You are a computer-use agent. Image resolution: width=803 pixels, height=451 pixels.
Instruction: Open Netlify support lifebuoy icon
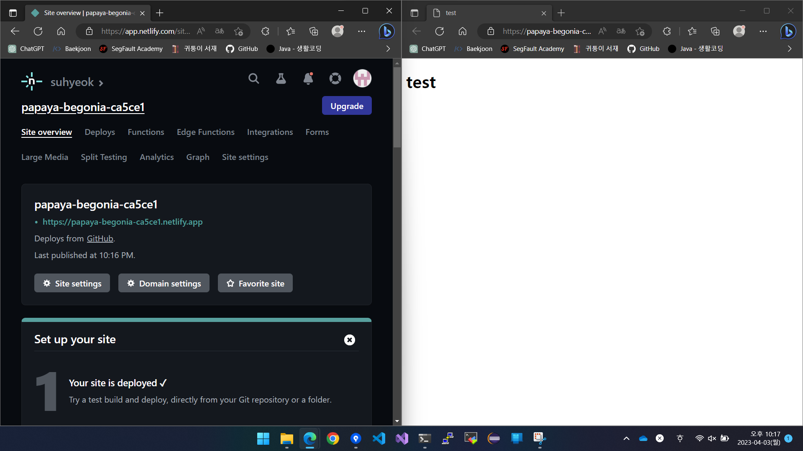click(335, 79)
